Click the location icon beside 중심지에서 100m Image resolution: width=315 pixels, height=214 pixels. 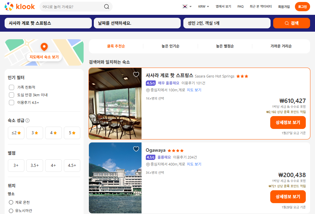coord(148,90)
